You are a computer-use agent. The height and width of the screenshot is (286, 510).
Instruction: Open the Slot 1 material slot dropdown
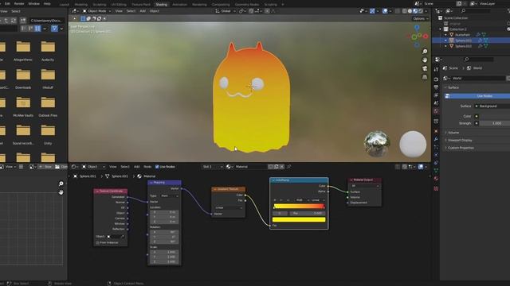click(x=212, y=167)
